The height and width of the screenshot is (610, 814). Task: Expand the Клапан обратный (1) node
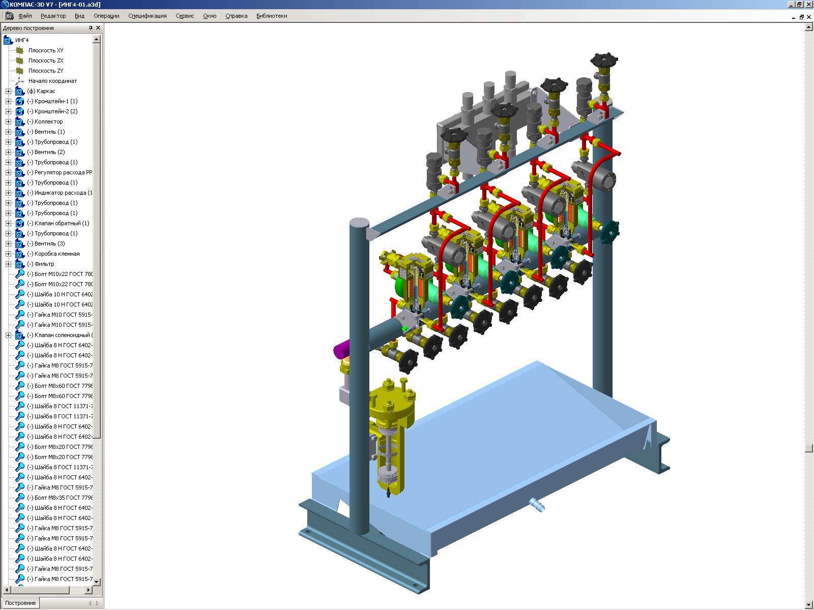[8, 223]
